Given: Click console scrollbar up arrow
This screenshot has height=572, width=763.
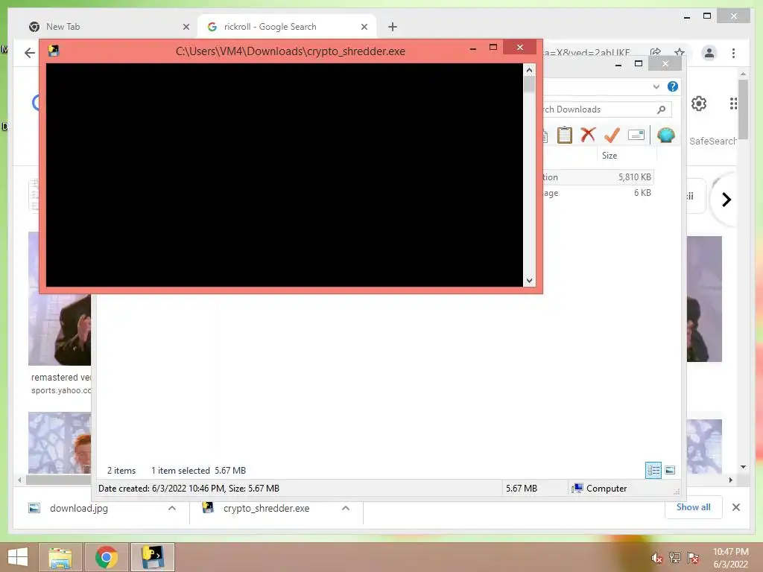Looking at the screenshot, I should (530, 70).
